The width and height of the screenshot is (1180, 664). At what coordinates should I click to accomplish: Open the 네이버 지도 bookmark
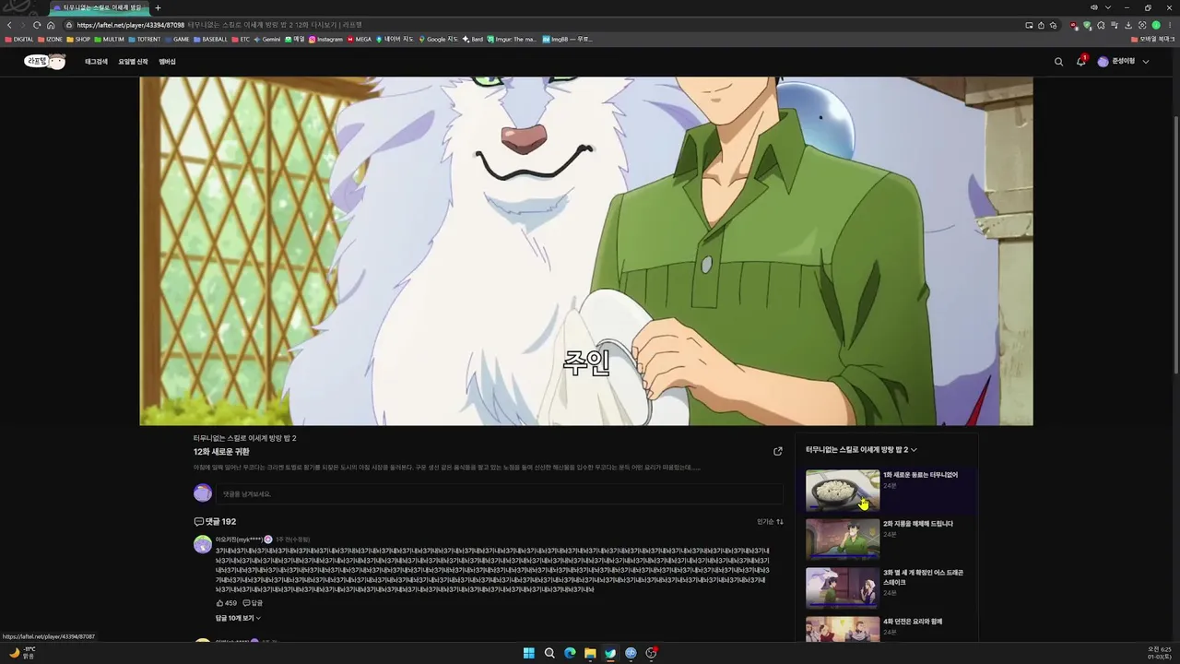395,40
